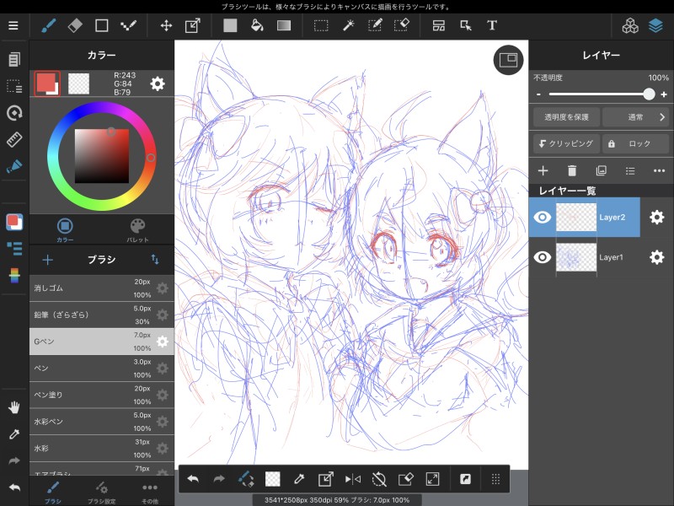Select the Text tool
The width and height of the screenshot is (674, 506).
coord(492,25)
